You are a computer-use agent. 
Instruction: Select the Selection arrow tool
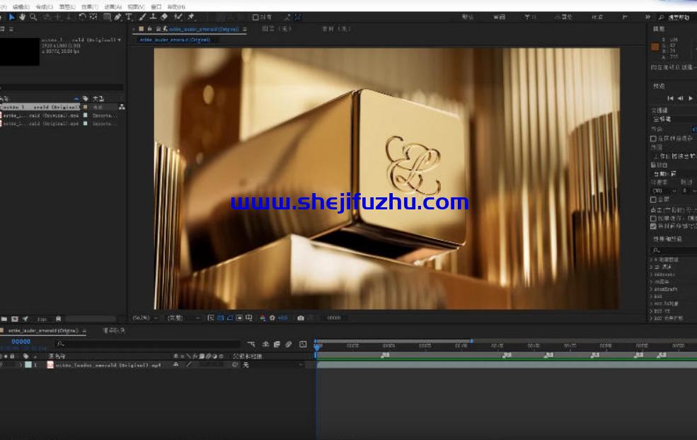(11, 17)
